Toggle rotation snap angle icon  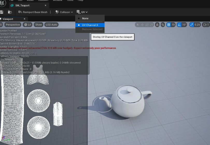179,25
